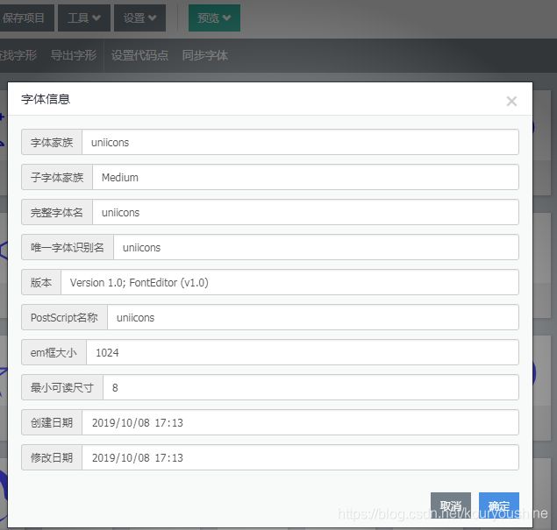
Task: Click the 确定 confirm button
Action: (499, 505)
